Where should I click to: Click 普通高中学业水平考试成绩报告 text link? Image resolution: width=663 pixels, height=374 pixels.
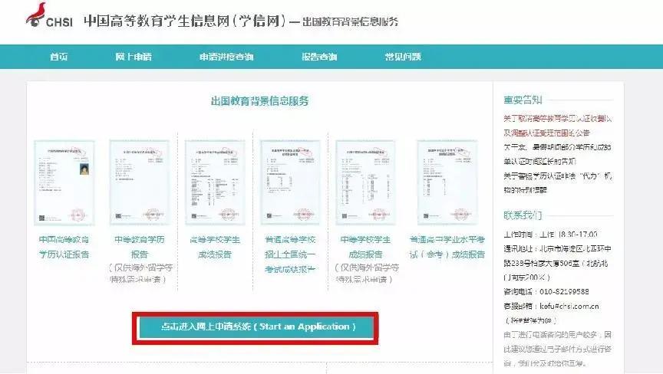click(x=447, y=247)
